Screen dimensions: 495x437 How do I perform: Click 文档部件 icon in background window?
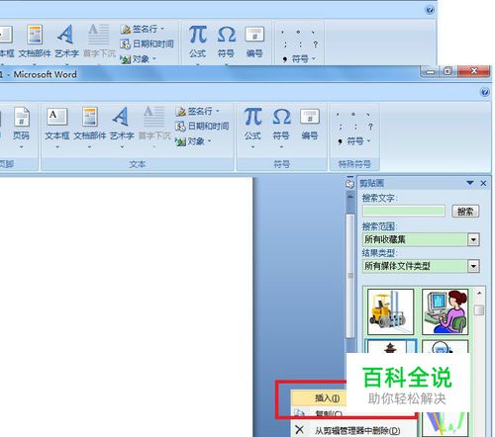[35, 42]
